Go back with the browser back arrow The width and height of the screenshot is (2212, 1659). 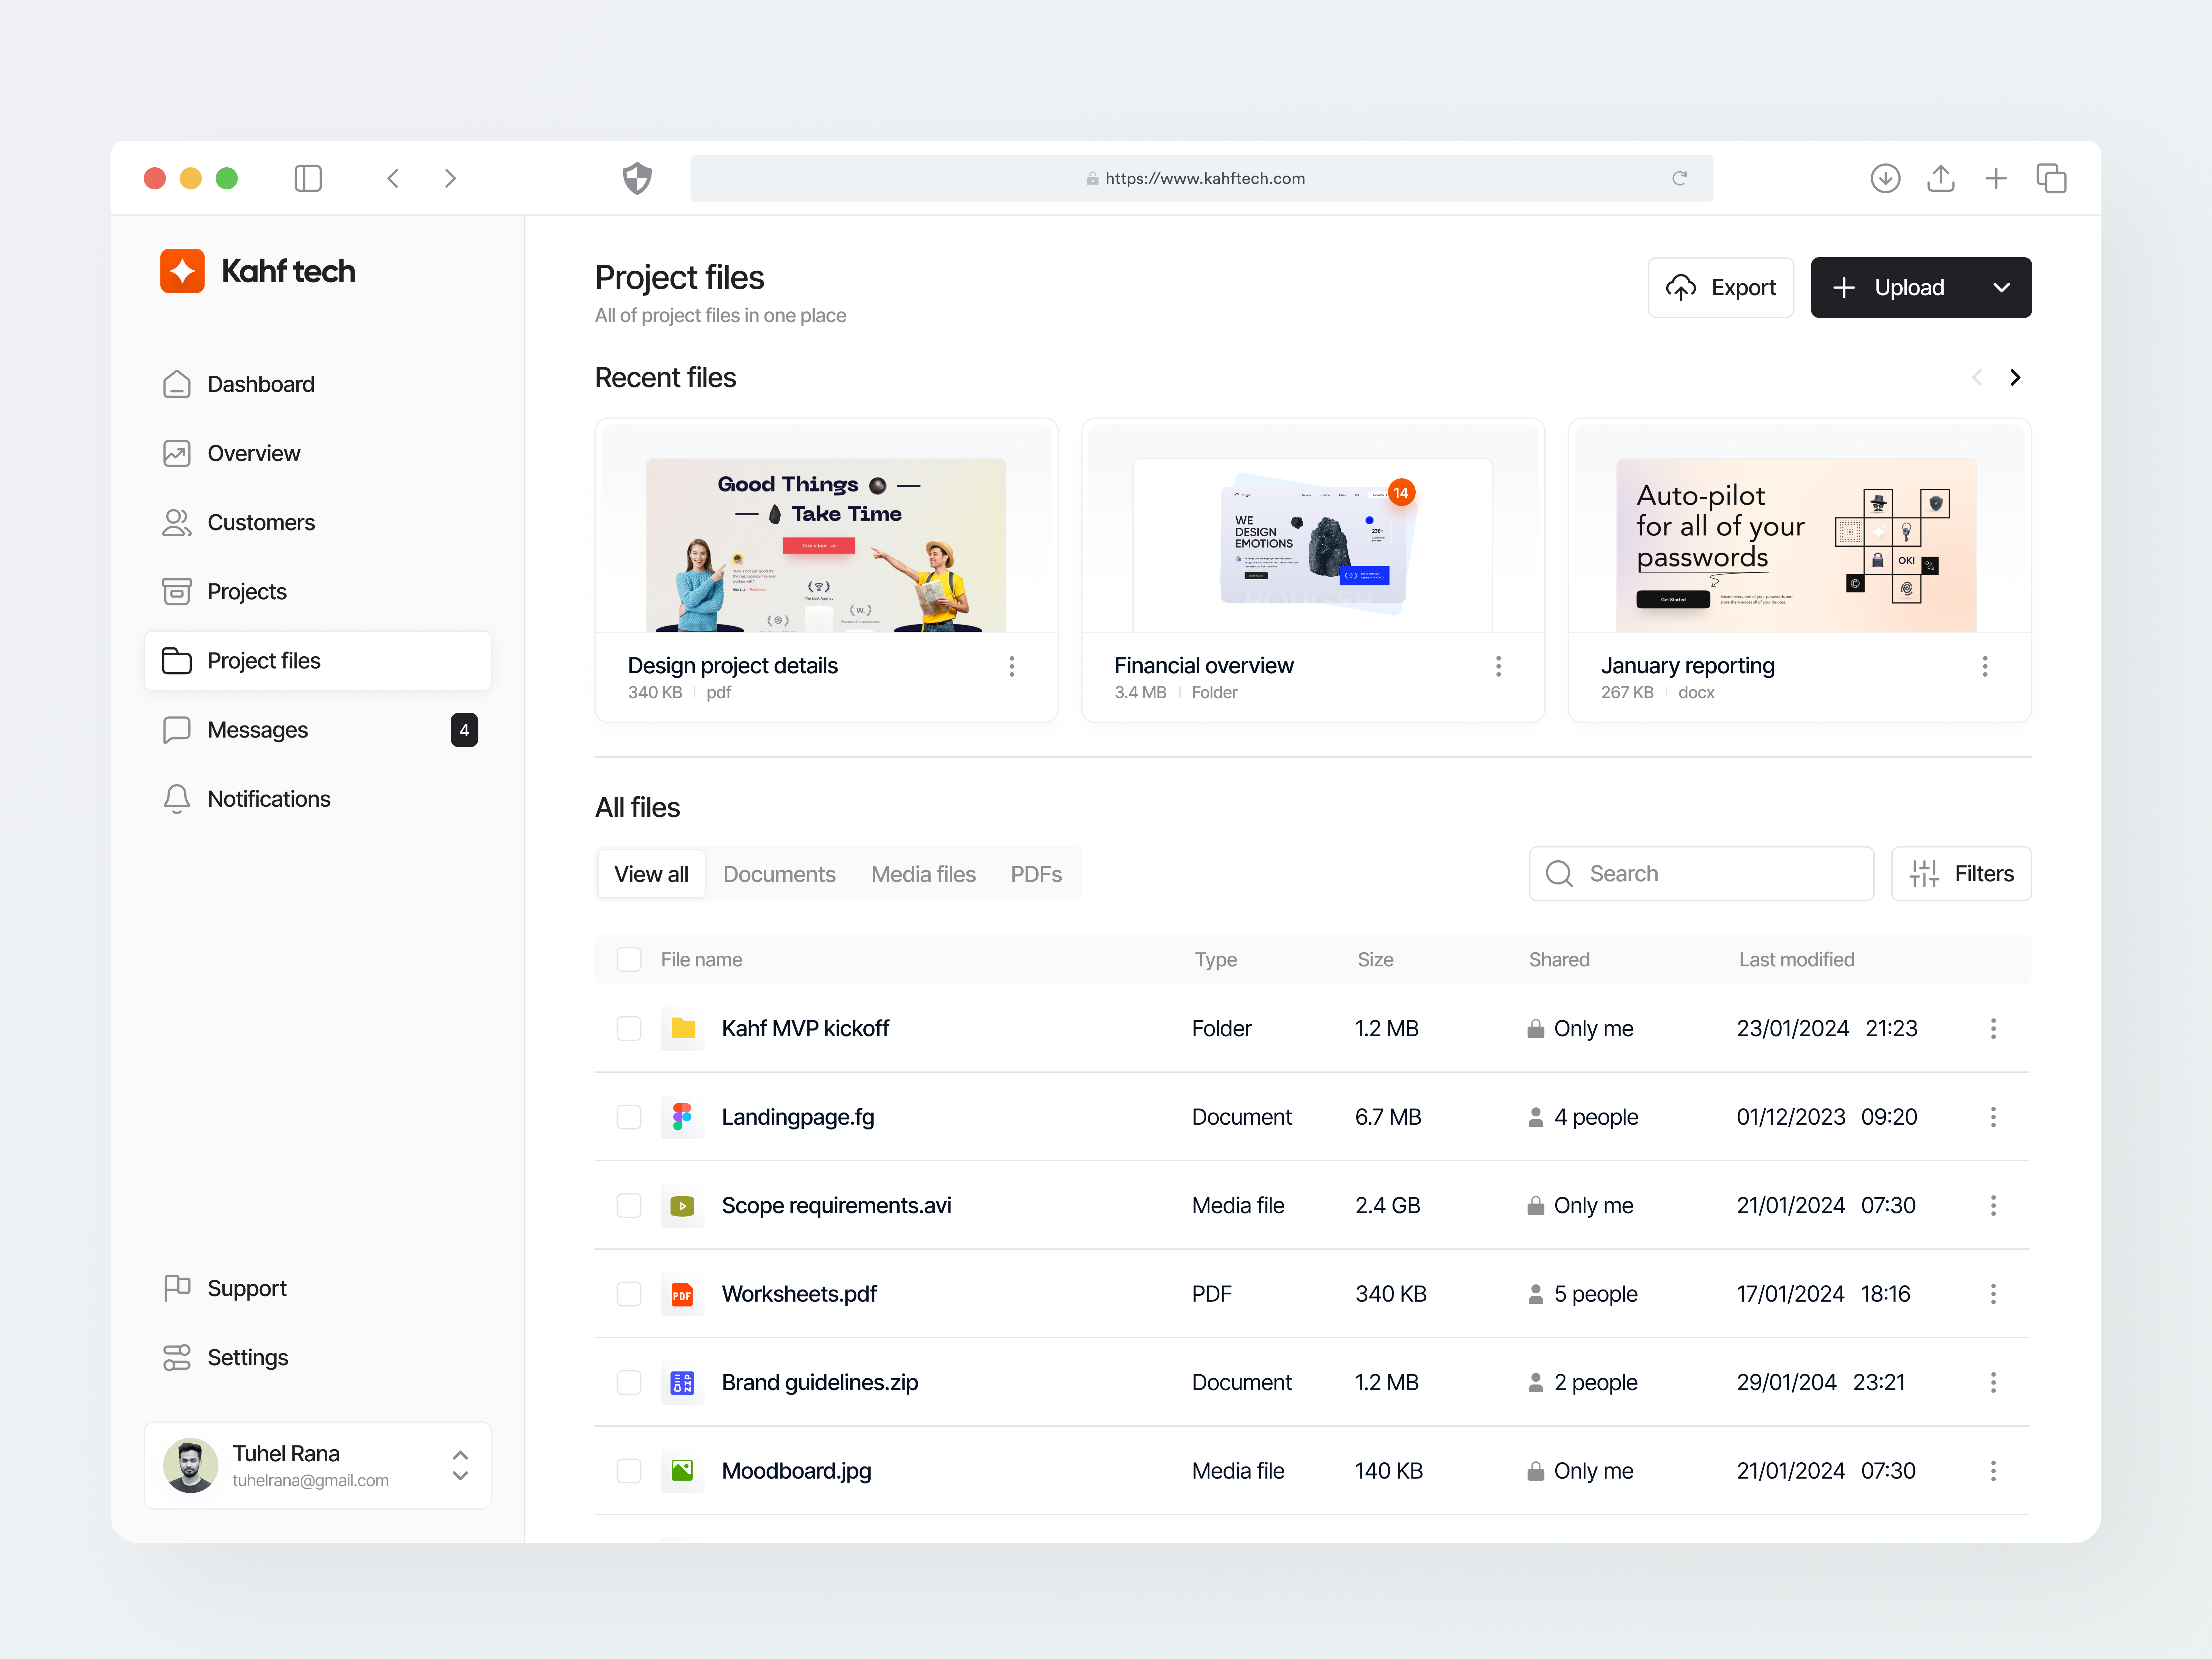393,178
